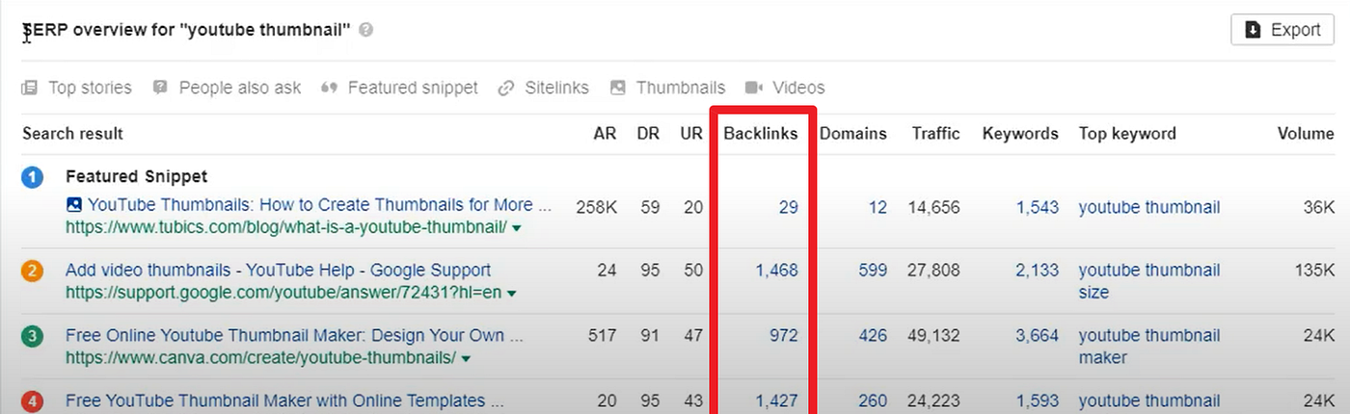Viewport: 1350px width, 414px height.
Task: Click the People also ask icon
Action: tap(161, 88)
